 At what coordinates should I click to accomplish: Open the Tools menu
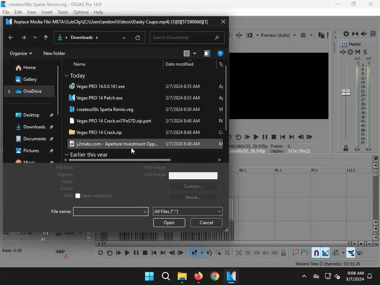point(62,12)
